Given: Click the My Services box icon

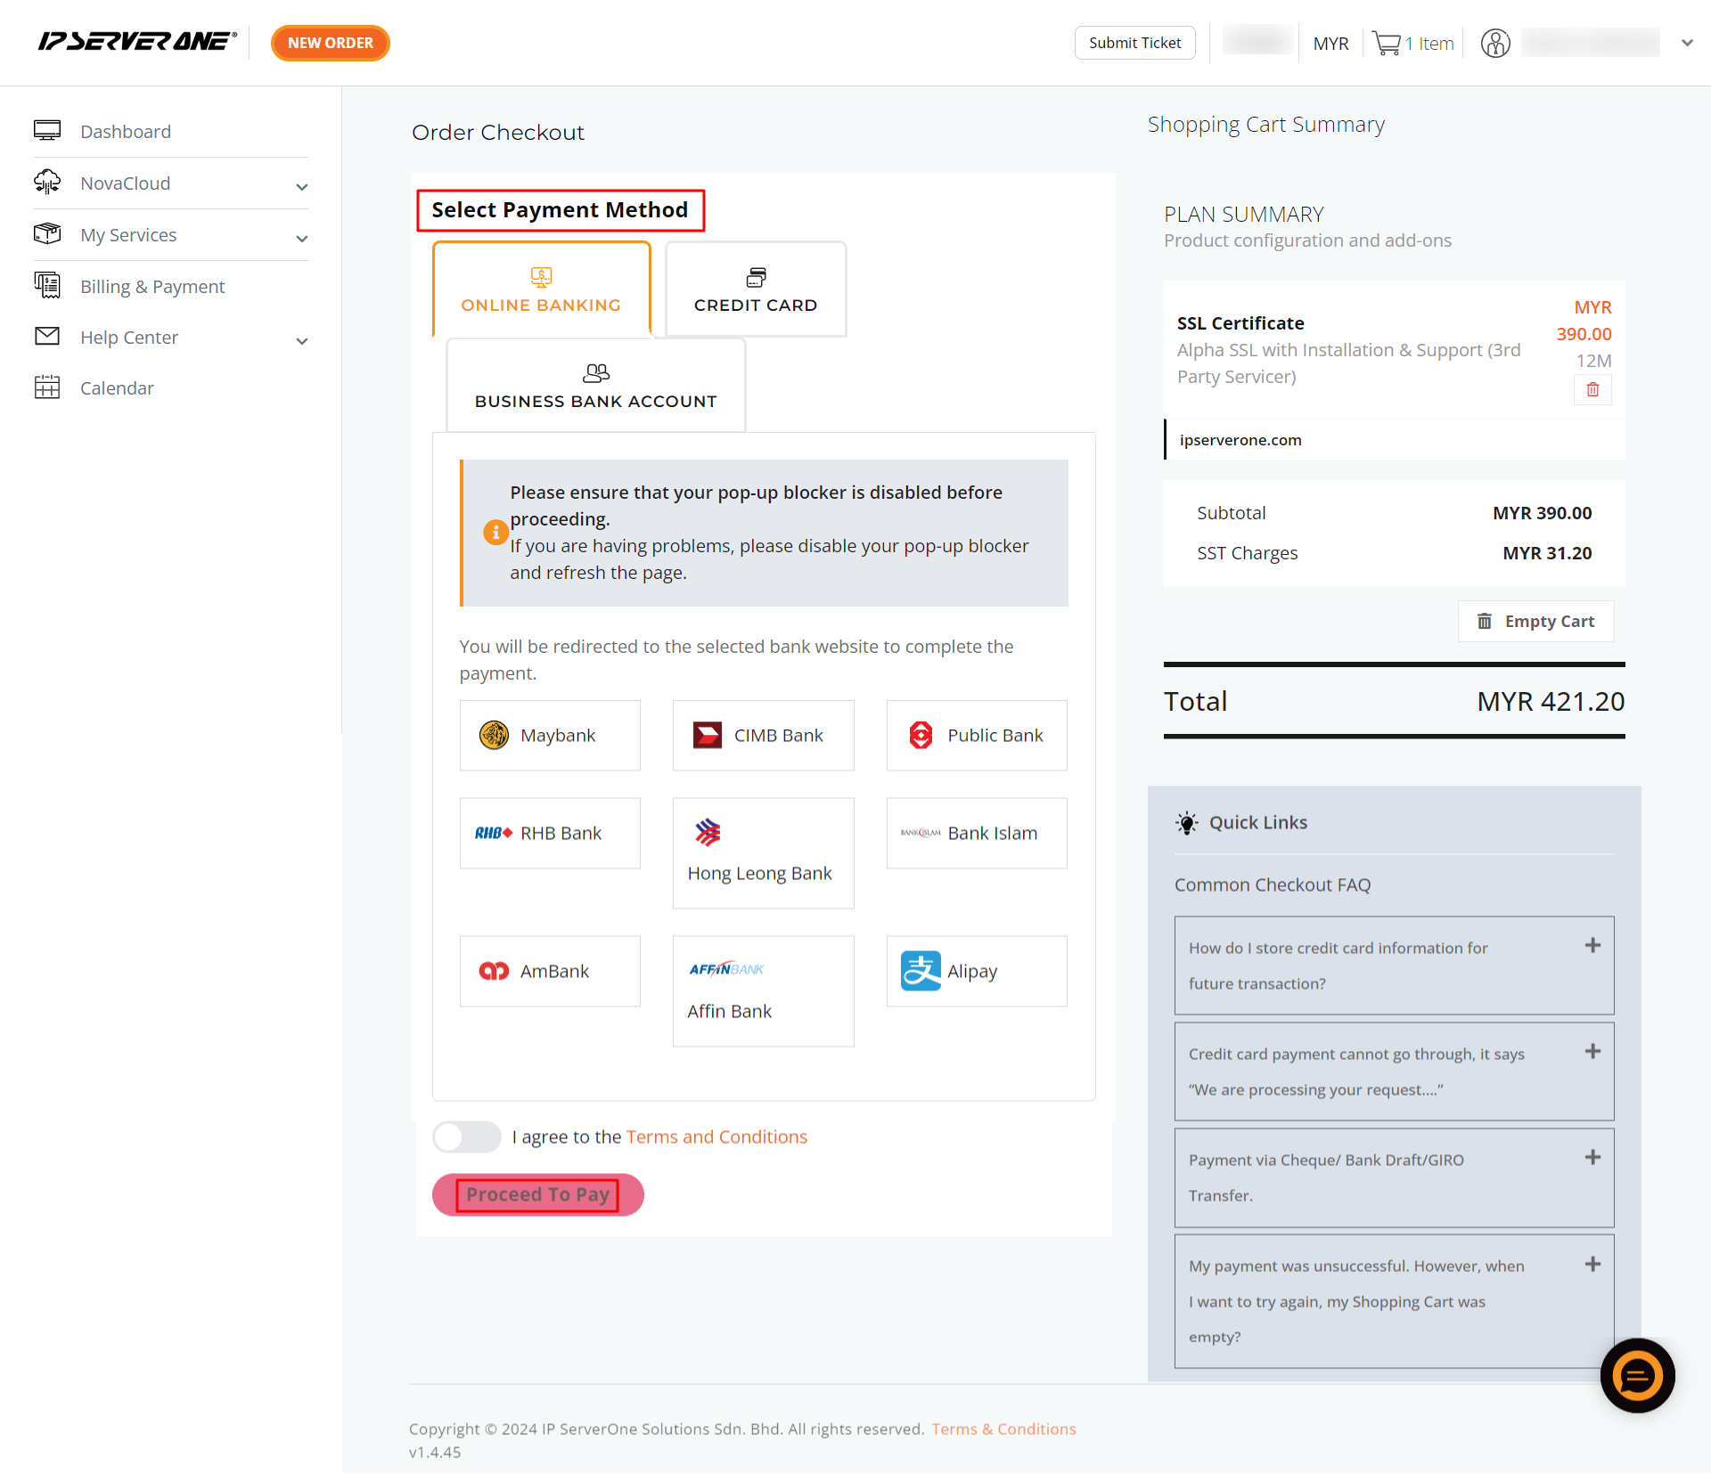Looking at the screenshot, I should (x=47, y=234).
